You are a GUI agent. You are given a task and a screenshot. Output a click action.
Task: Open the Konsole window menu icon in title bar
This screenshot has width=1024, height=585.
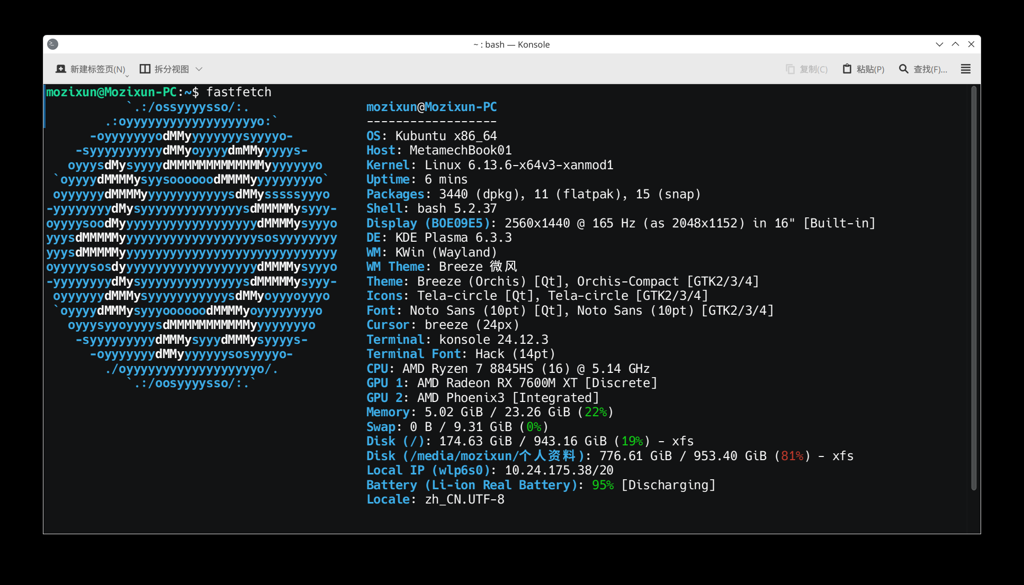coord(52,44)
